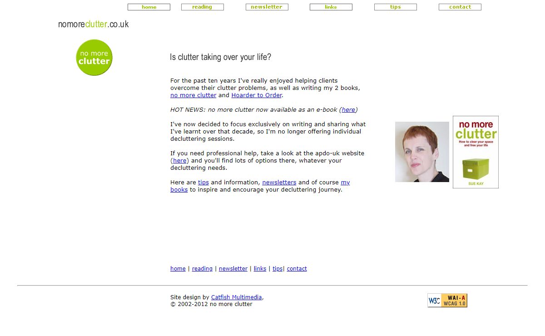Click 'here' link for the e-book
This screenshot has height=336, width=545.
click(x=348, y=110)
